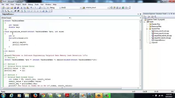
Task: Click the Open File folder icon
Action: click(12, 8)
